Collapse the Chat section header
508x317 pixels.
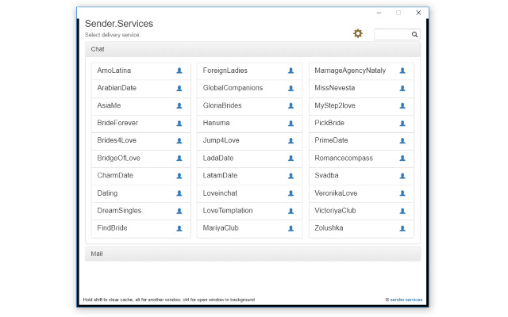[x=252, y=49]
